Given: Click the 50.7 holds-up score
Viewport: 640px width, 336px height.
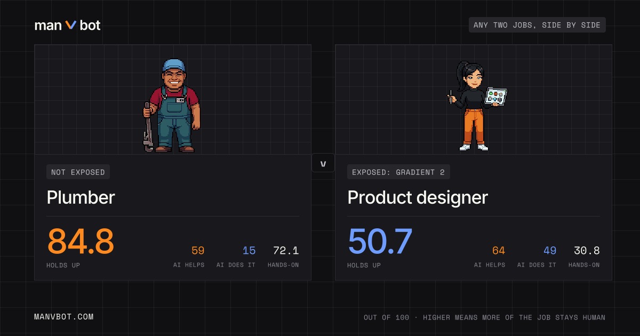Looking at the screenshot, I should 380,241.
